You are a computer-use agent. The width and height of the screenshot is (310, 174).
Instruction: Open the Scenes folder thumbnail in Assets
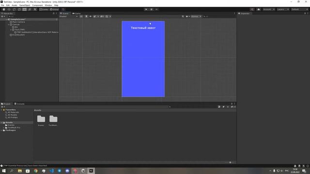(41, 119)
